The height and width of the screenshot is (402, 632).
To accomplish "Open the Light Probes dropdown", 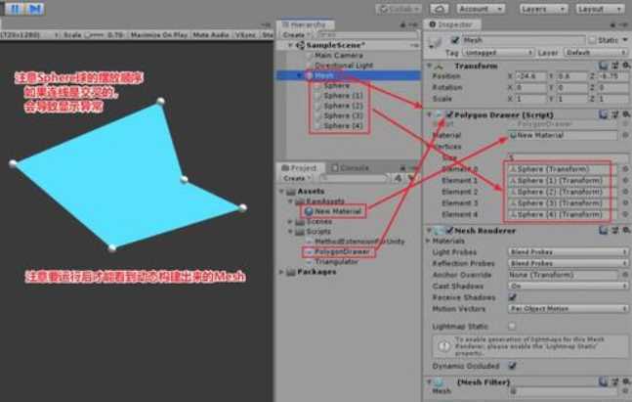I will [x=562, y=252].
